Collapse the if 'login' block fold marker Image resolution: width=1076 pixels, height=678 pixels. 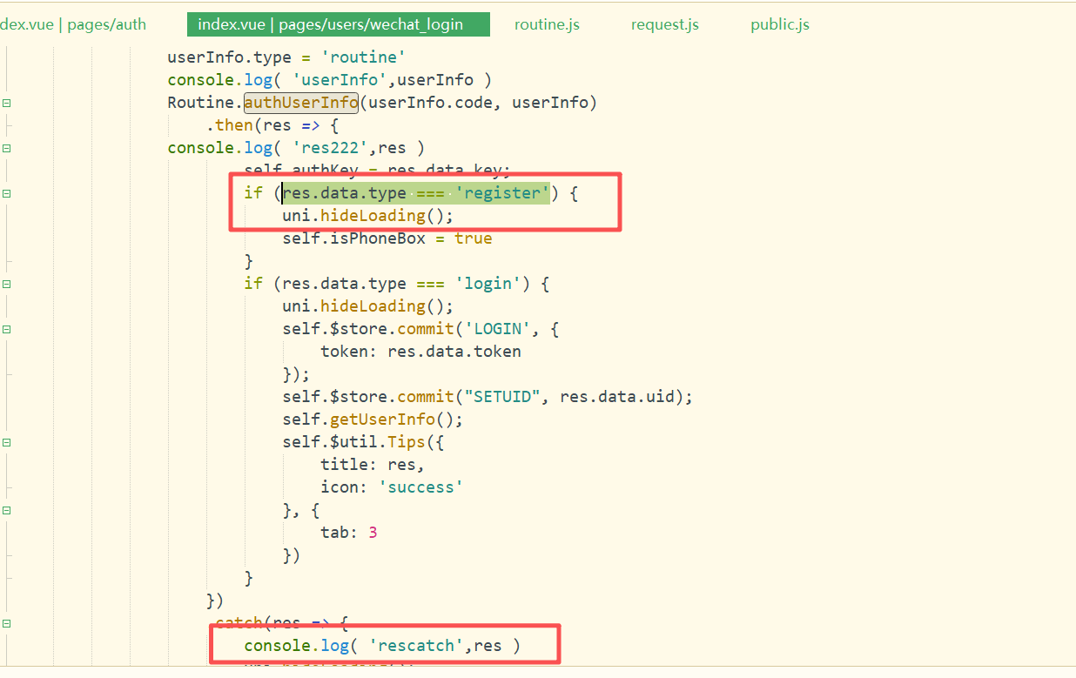[7, 284]
